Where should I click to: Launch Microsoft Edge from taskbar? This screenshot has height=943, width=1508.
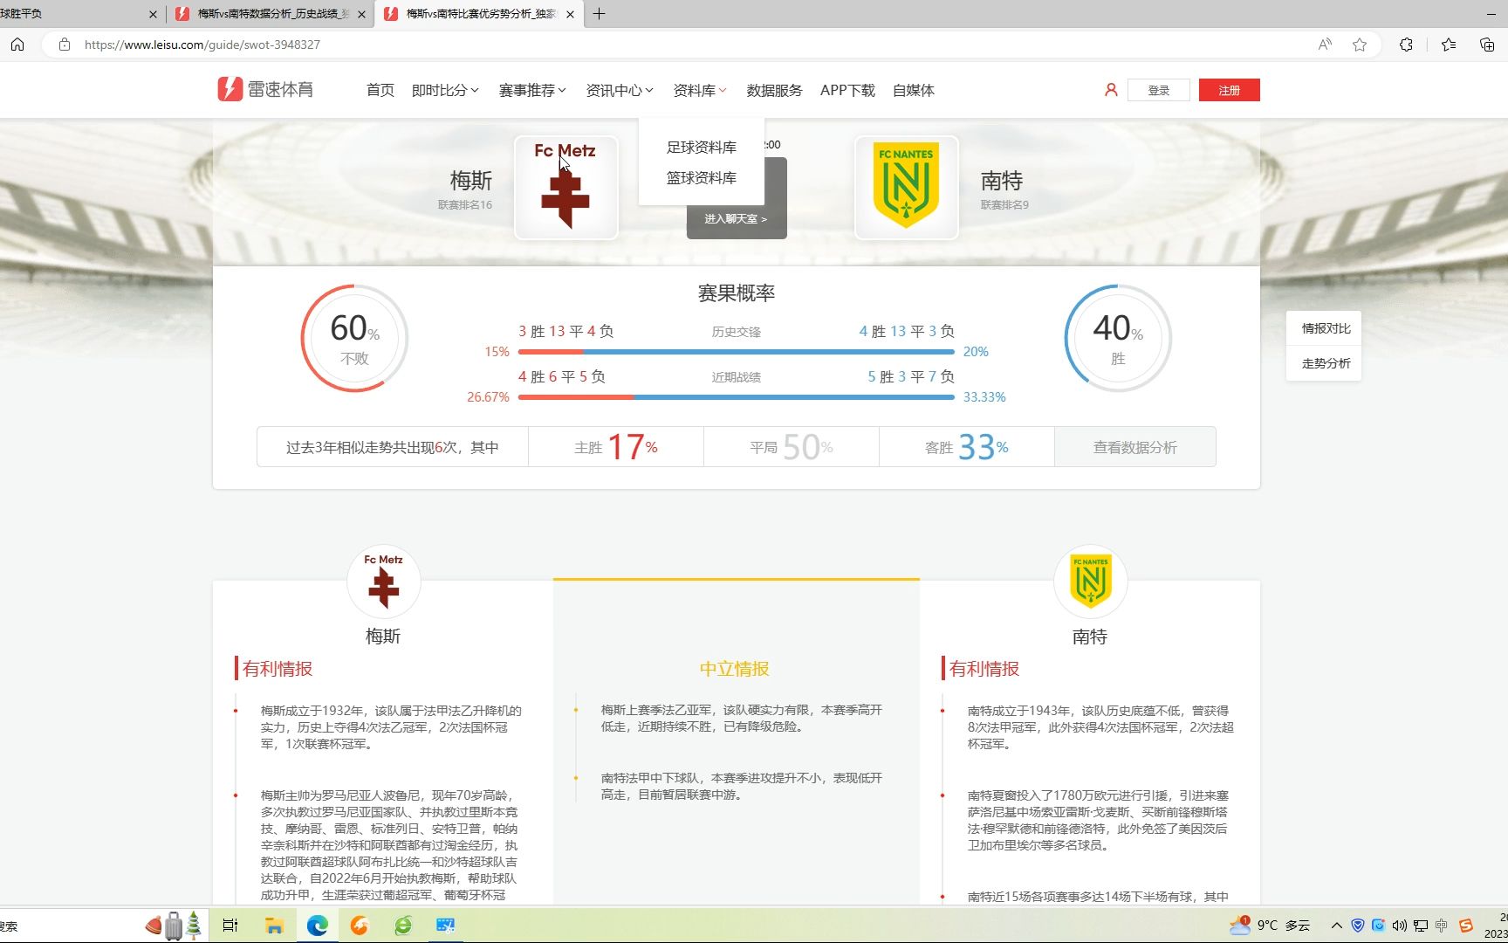[317, 926]
